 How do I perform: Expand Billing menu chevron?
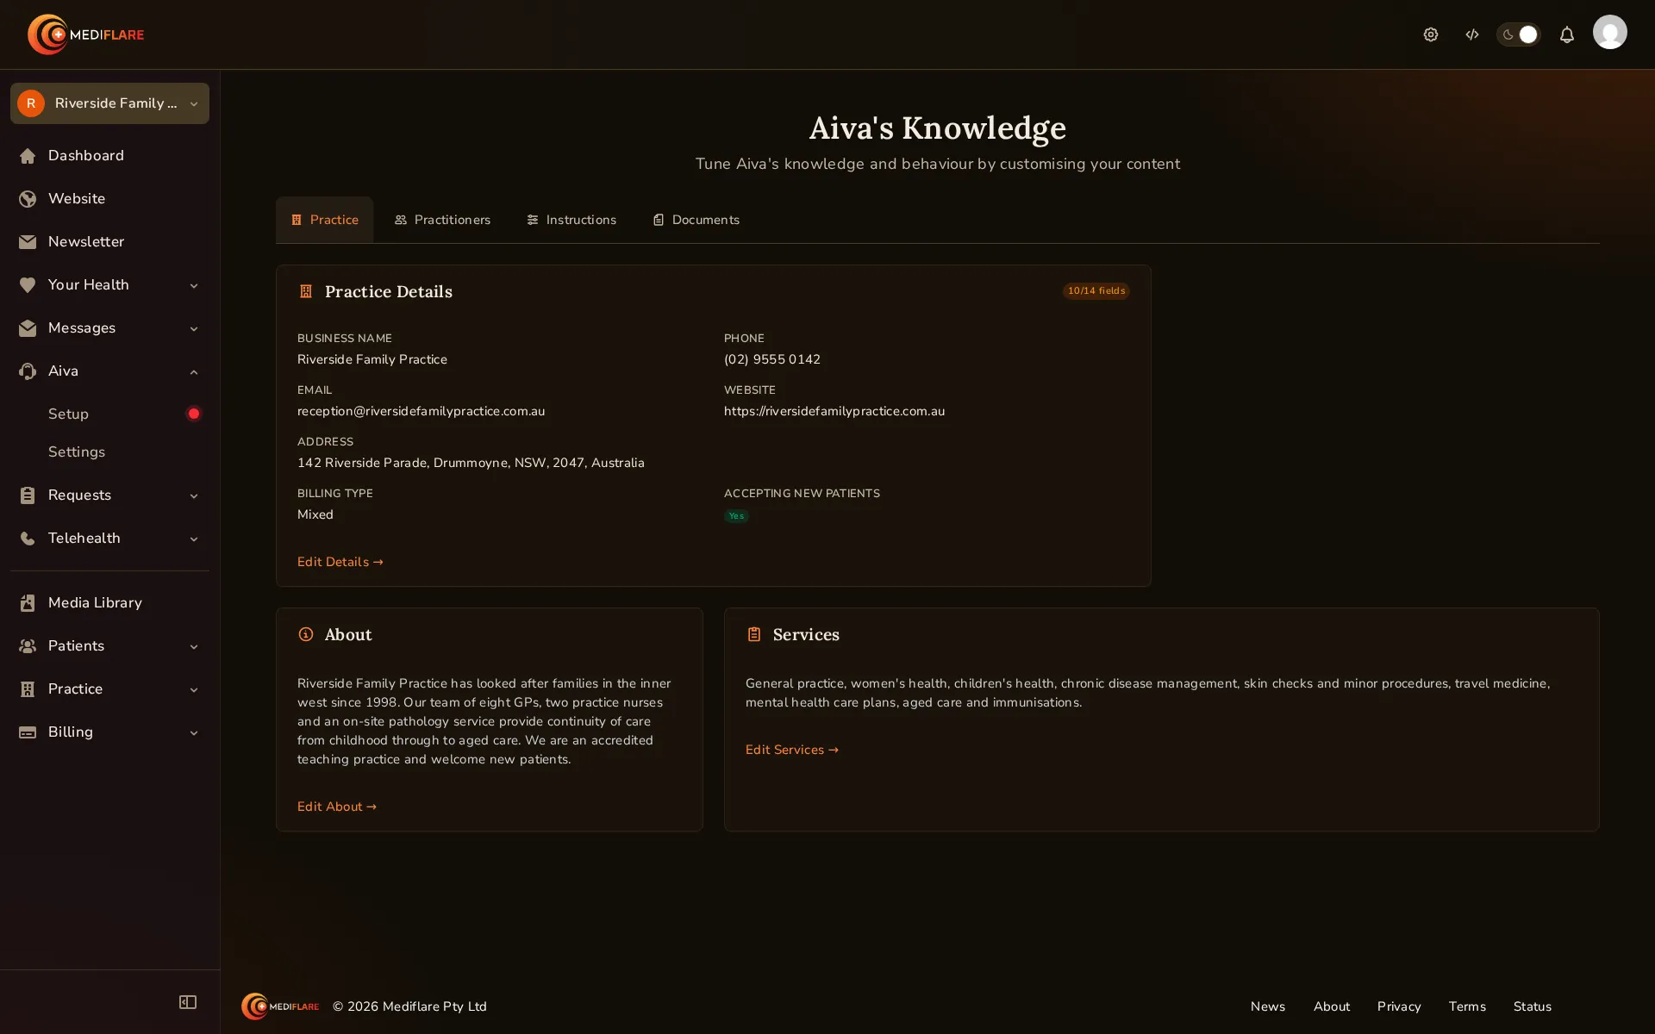tap(194, 733)
